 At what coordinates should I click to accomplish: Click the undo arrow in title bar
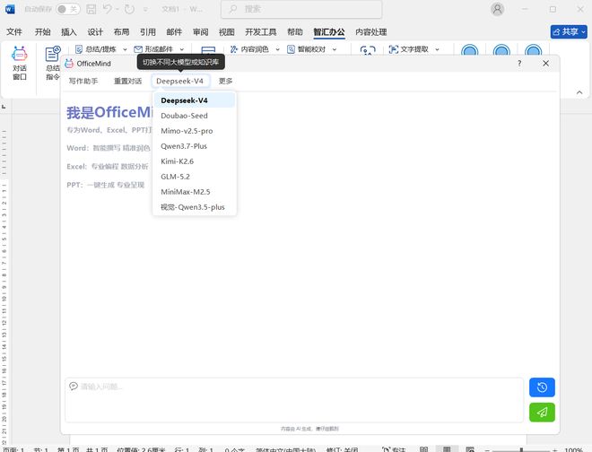108,9
